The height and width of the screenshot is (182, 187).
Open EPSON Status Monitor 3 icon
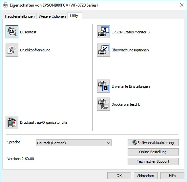click(103, 32)
